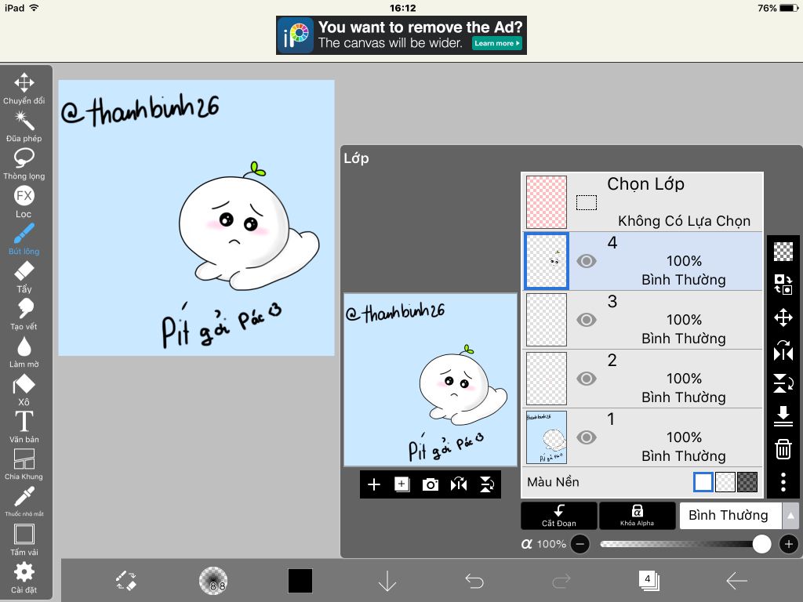The image size is (803, 602).
Task: Click the layer preview thumbnail image
Action: pyautogui.click(x=431, y=380)
